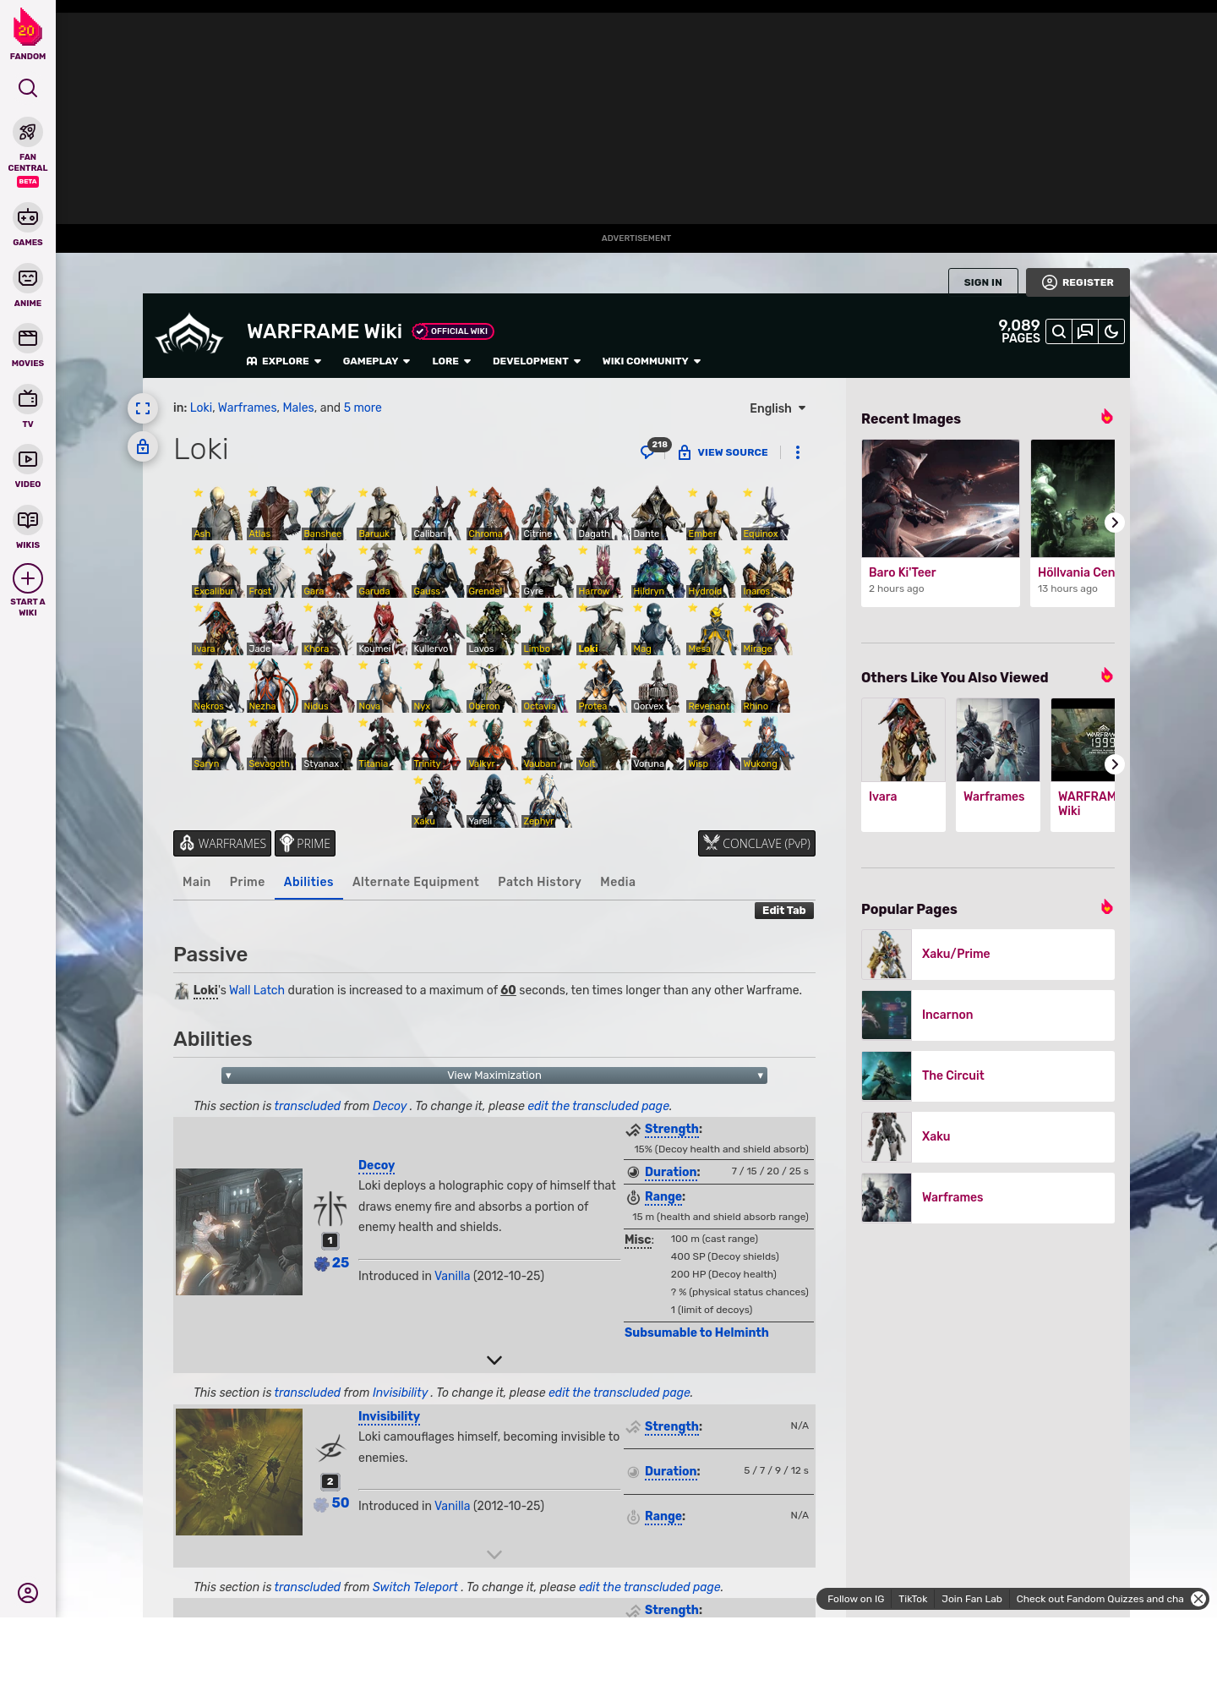
Task: Close the bottom Fandom promo bar
Action: [x=1198, y=1599]
